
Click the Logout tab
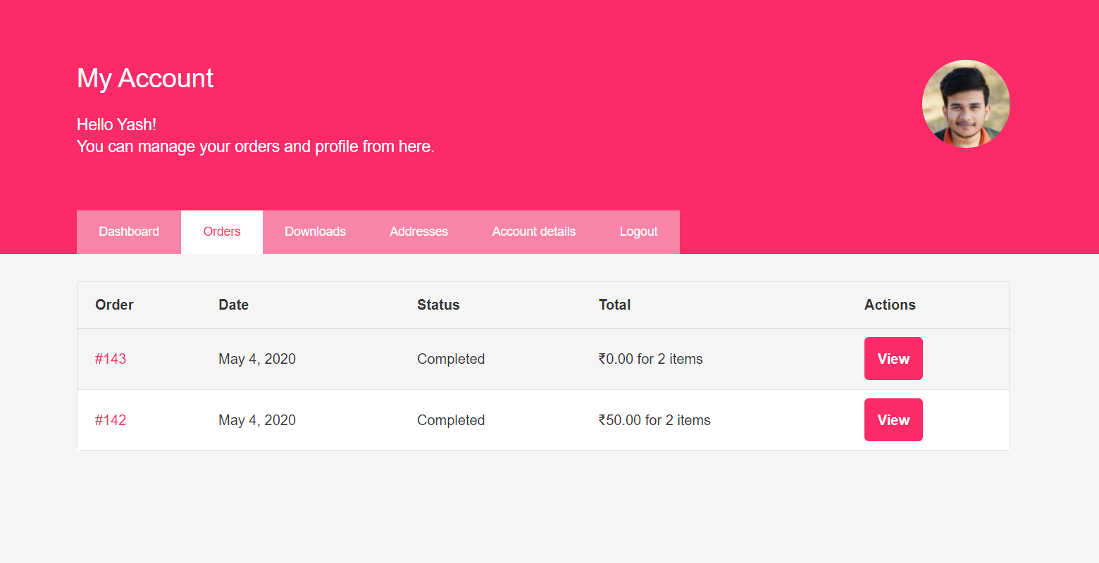[638, 232]
